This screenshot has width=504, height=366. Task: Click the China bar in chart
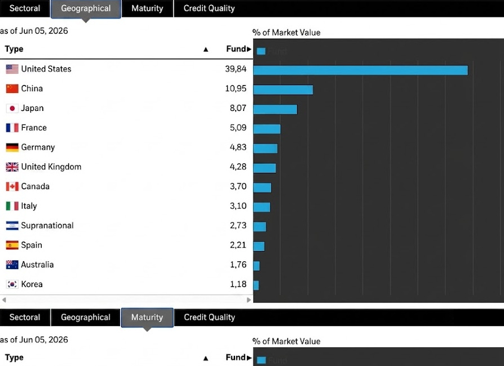283,90
